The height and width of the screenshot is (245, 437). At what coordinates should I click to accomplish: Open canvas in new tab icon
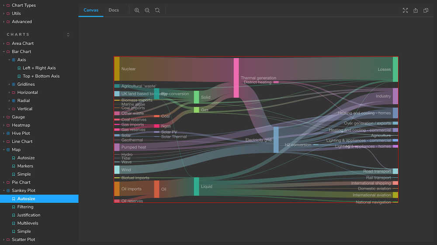pos(416,10)
